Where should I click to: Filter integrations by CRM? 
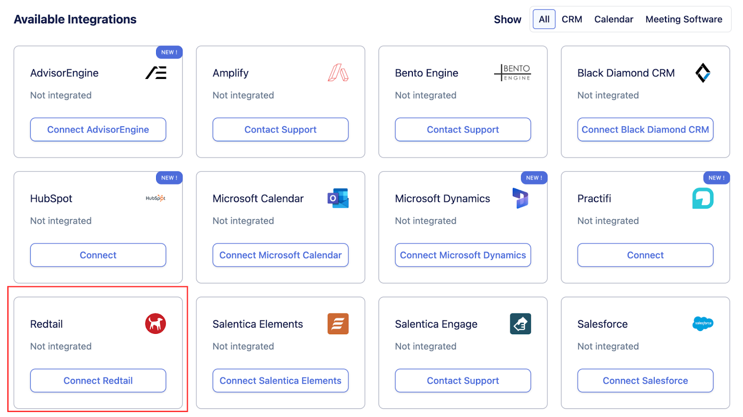click(572, 20)
